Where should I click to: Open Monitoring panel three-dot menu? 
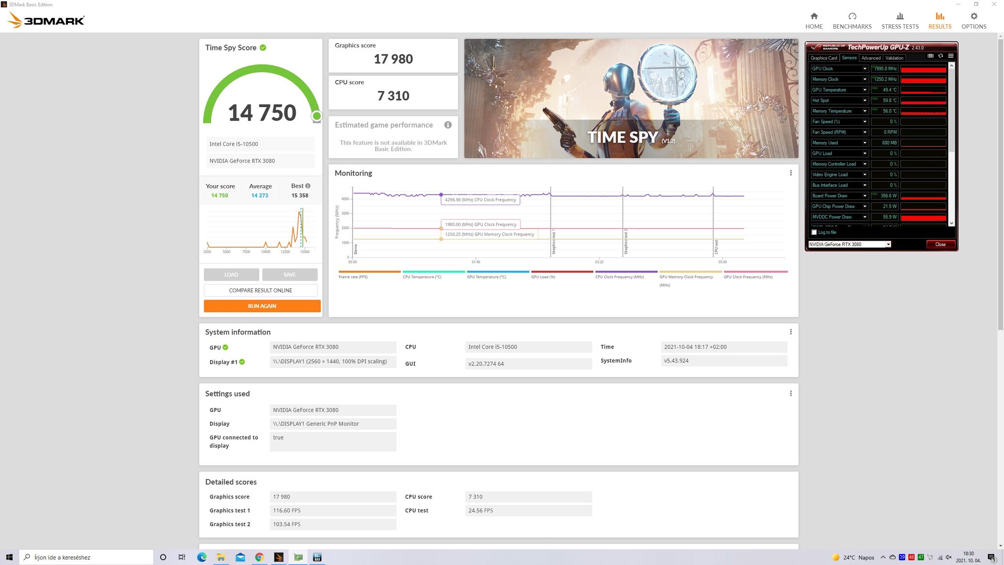click(791, 173)
